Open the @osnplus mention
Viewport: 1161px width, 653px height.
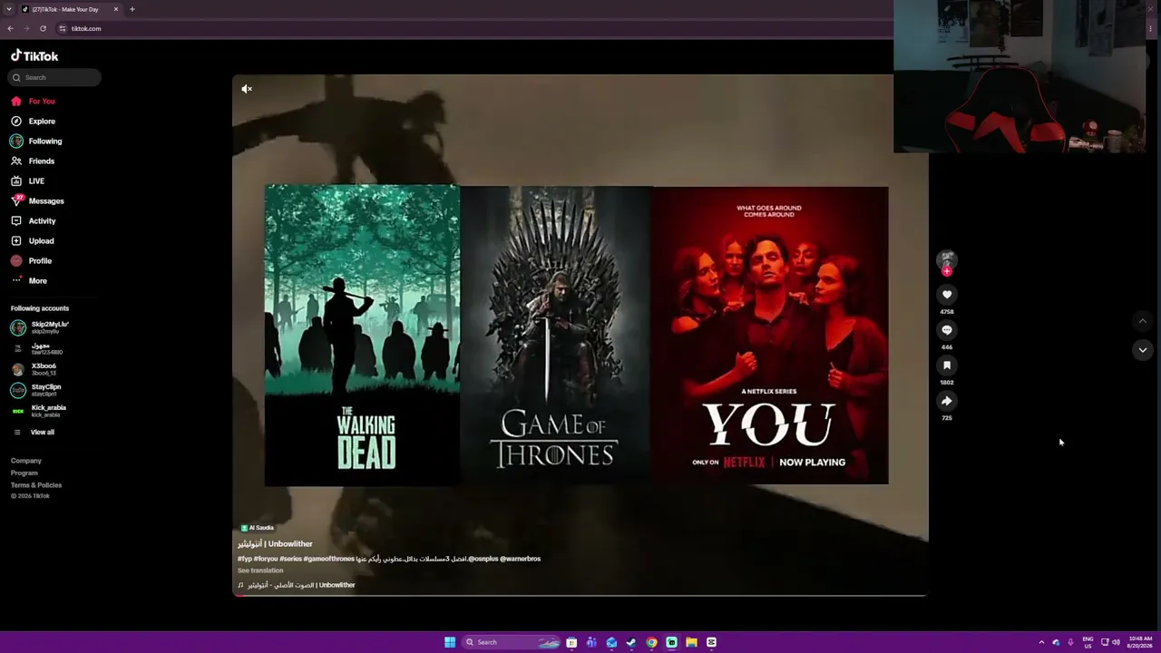point(483,559)
